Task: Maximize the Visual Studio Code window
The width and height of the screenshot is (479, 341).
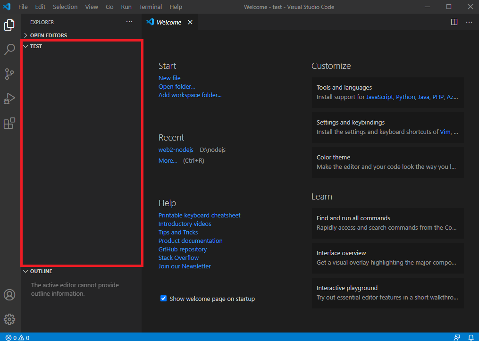Action: pos(448,7)
